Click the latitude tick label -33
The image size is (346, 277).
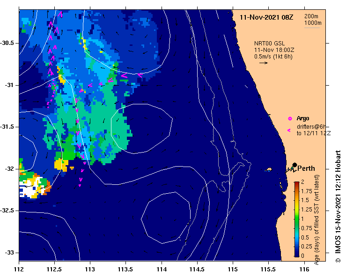(10, 253)
